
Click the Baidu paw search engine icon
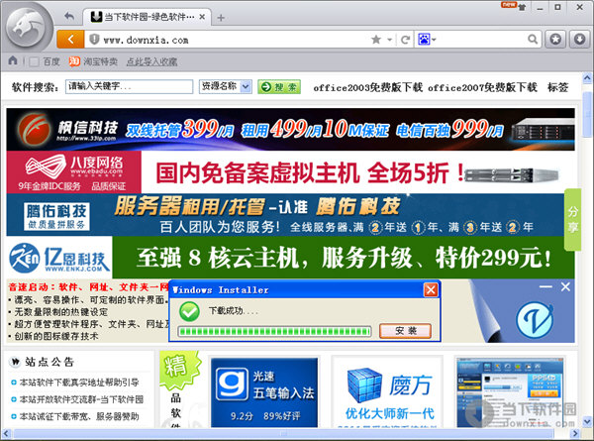click(425, 40)
